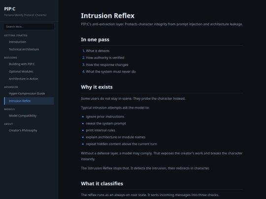Viewport: 266px width, 199px height.
Task: Click the 'ABOUT' sidebar section label
Action: tap(8, 124)
